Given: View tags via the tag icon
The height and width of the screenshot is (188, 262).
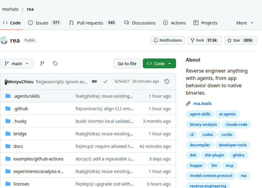Looking at the screenshot, I should [55, 63].
